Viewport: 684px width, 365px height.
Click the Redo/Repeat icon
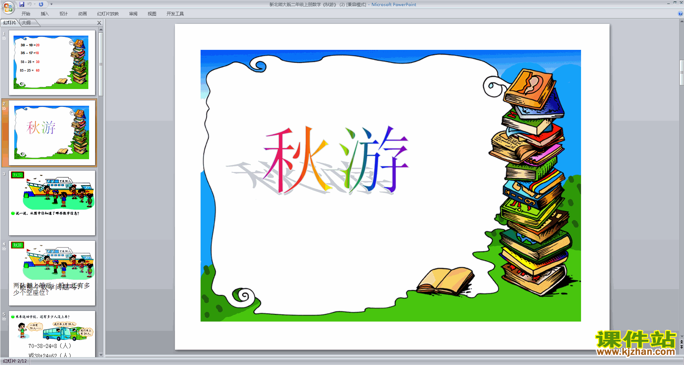click(x=41, y=4)
